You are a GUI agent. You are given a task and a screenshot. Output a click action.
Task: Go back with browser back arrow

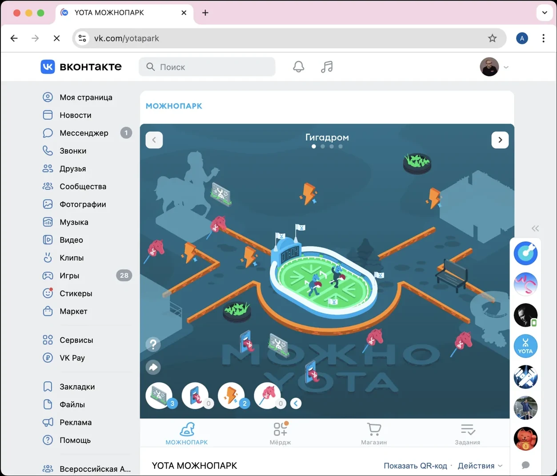click(14, 38)
